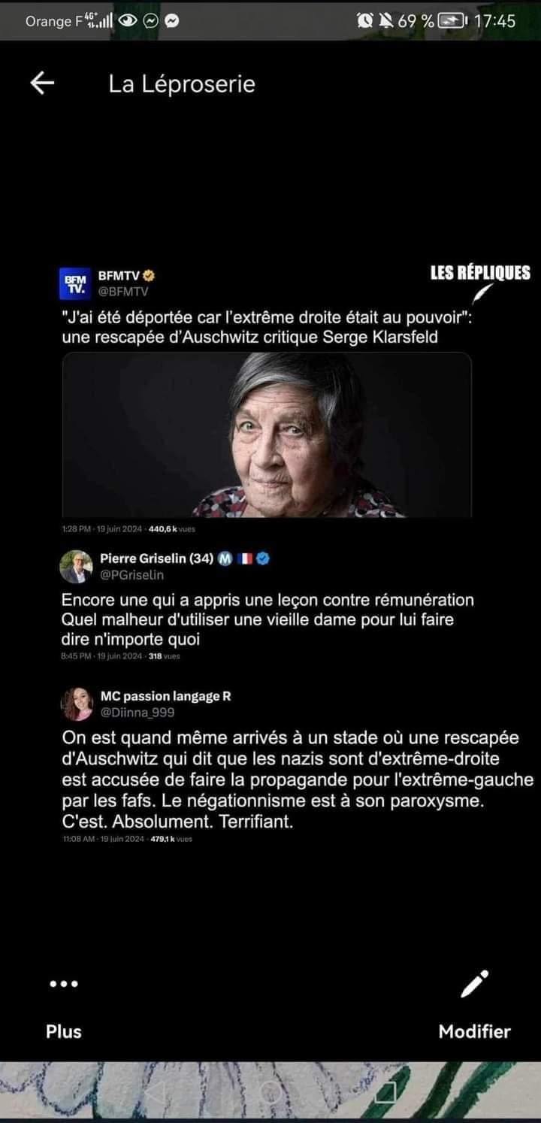Click Pierre Griselin's profile picture
The image size is (541, 1123).
tap(76, 566)
